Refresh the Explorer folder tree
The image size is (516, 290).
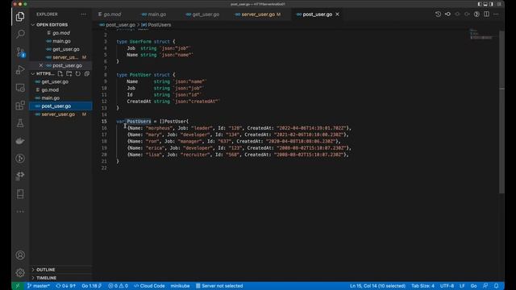[78, 73]
